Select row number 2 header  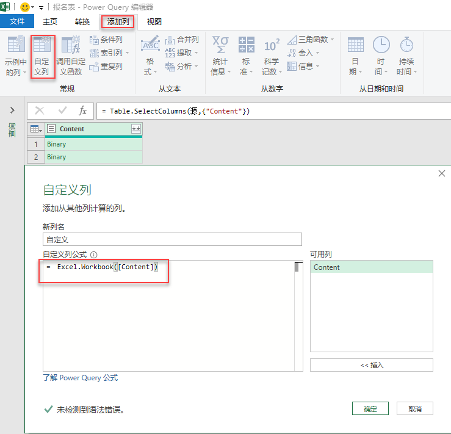(36, 157)
